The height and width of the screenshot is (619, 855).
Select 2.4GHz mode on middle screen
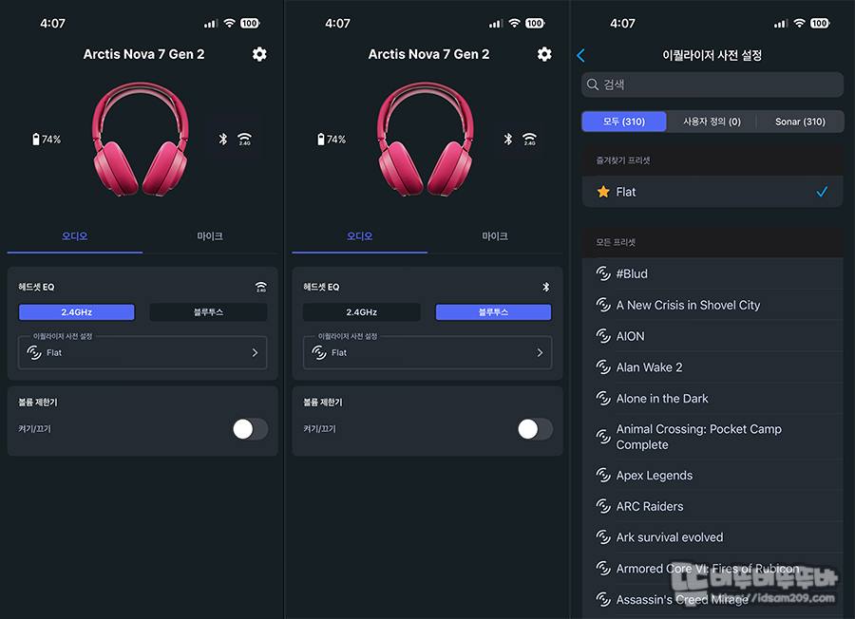pos(362,312)
